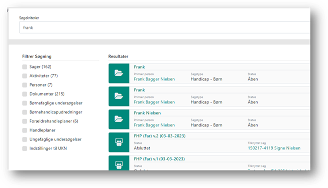Check the Indstillinger til UKN filter

point(25,148)
